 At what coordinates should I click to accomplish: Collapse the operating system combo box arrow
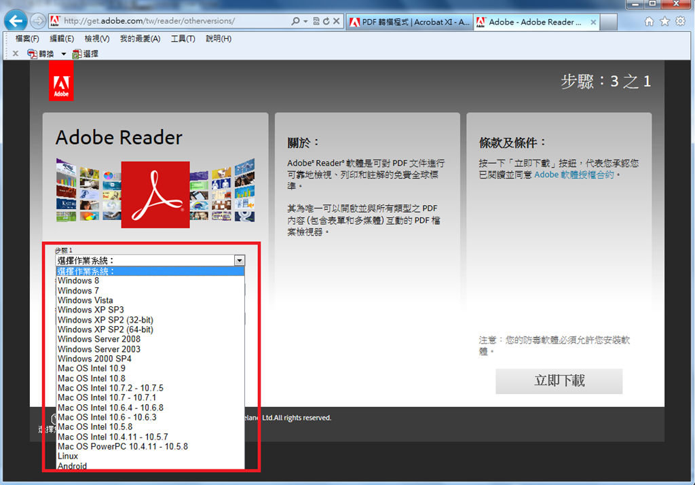(240, 260)
